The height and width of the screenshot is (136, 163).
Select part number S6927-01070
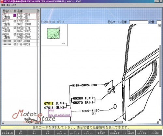(24, 31)
